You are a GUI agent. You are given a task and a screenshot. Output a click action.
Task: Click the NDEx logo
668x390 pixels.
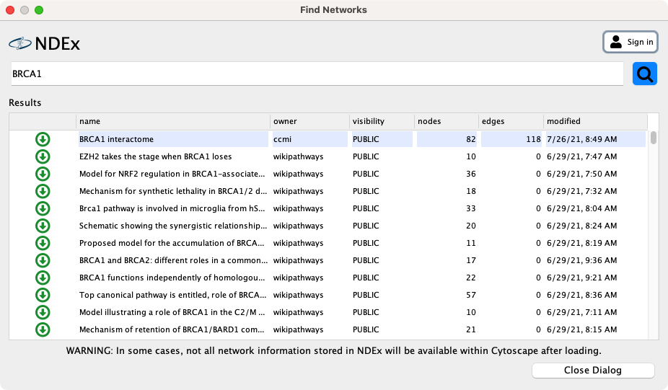pos(45,44)
